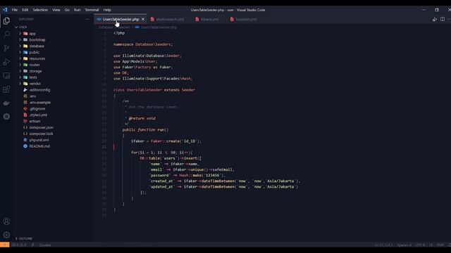Click the database breadcrumb segment
The width and height of the screenshot is (451, 253).
point(106,27)
